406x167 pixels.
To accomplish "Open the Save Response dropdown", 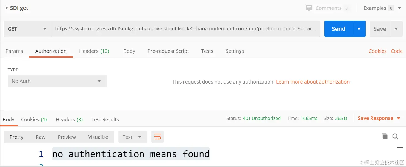I will click(379, 118).
